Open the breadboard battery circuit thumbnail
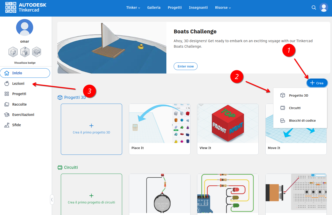Screen dimensions: 332x215 (296, 194)
